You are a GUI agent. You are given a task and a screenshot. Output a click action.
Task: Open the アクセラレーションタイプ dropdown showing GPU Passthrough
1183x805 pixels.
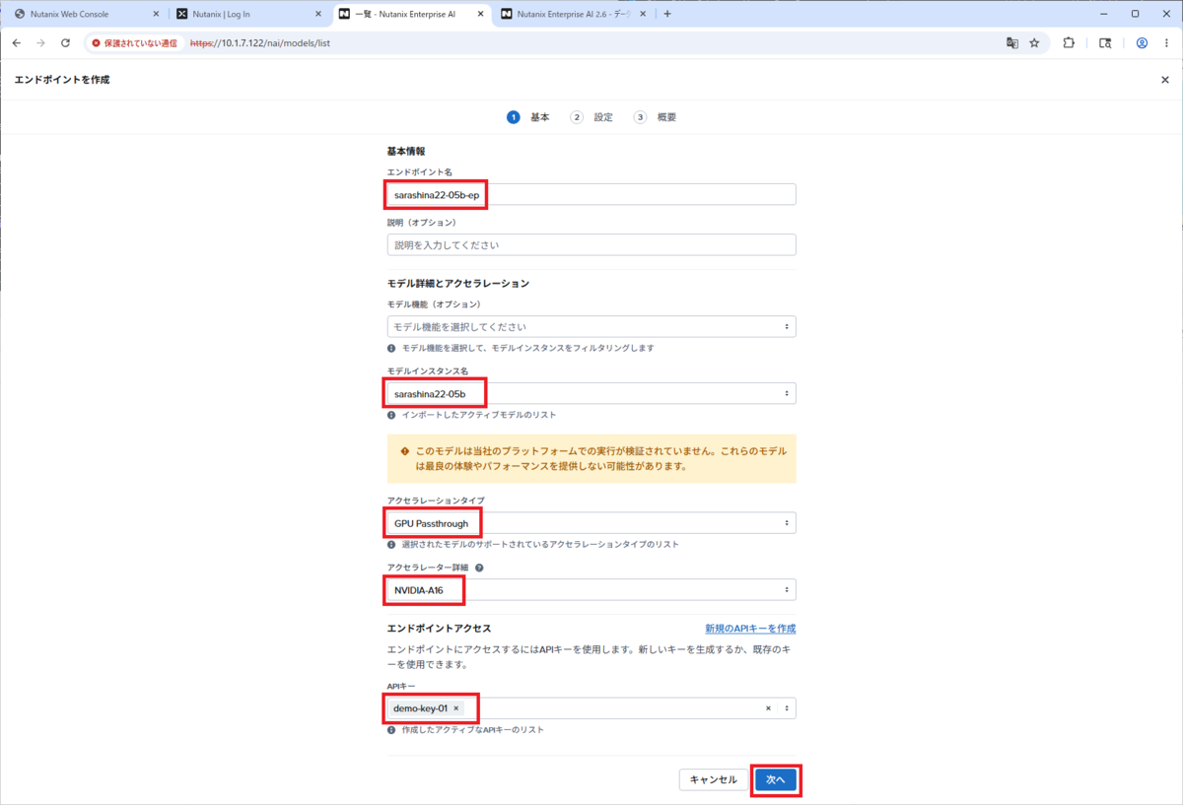pos(591,522)
